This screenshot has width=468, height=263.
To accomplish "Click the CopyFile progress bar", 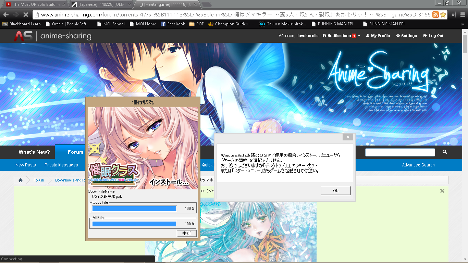I will pos(134,209).
